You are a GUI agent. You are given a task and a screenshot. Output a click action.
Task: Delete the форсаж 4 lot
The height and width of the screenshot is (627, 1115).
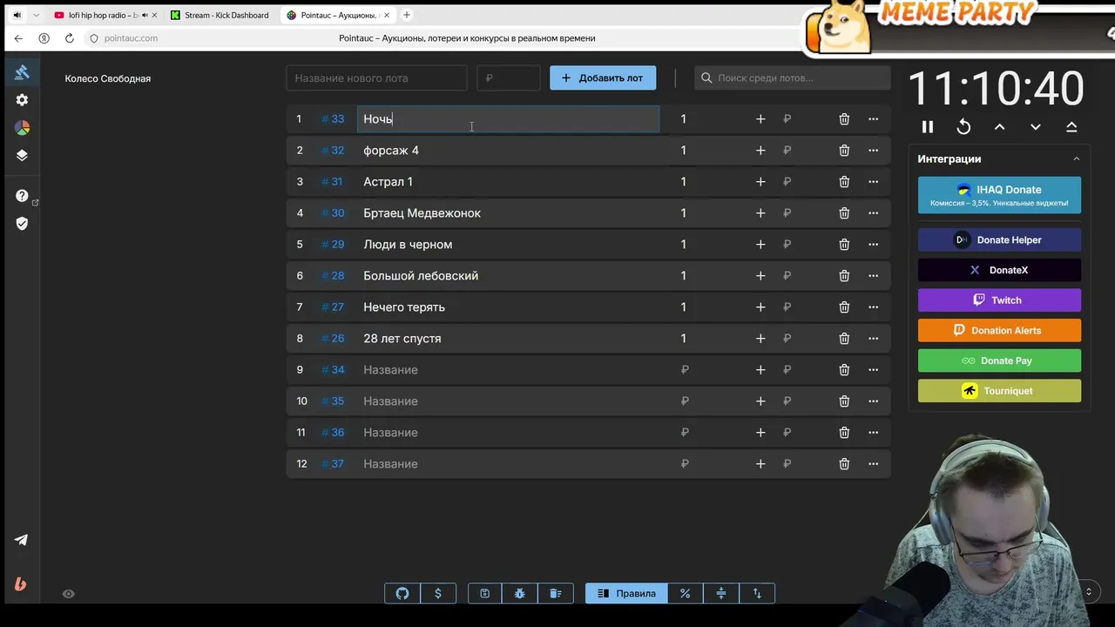click(x=844, y=151)
